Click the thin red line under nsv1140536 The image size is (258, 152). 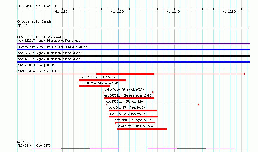[128, 92]
